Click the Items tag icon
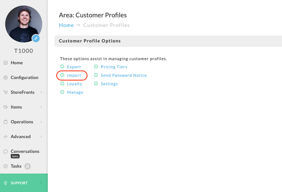 (x=6, y=107)
